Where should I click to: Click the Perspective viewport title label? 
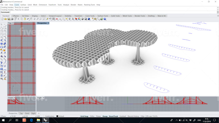click(42, 23)
